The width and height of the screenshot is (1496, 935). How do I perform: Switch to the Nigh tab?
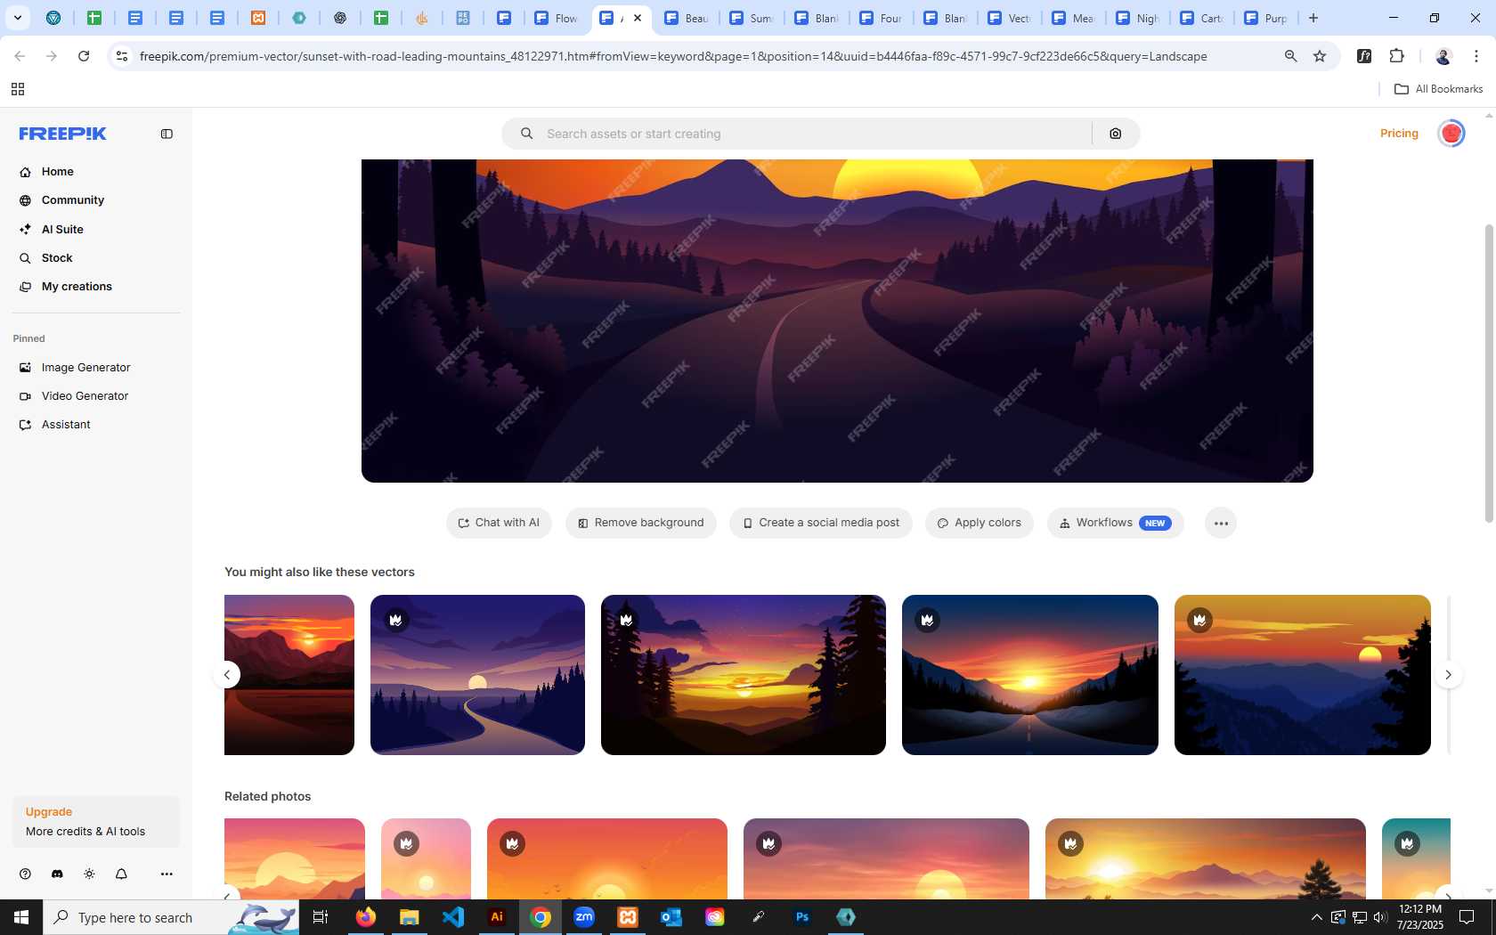point(1138,18)
